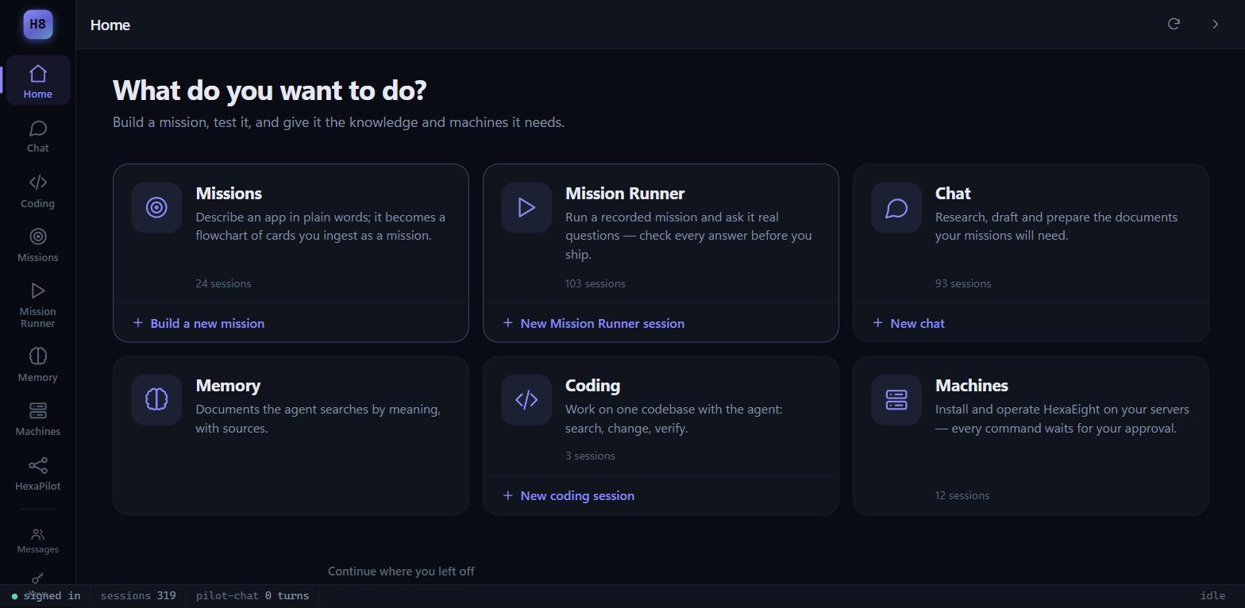Open the Missions card title
Screen dimensions: 1245x608
click(229, 194)
